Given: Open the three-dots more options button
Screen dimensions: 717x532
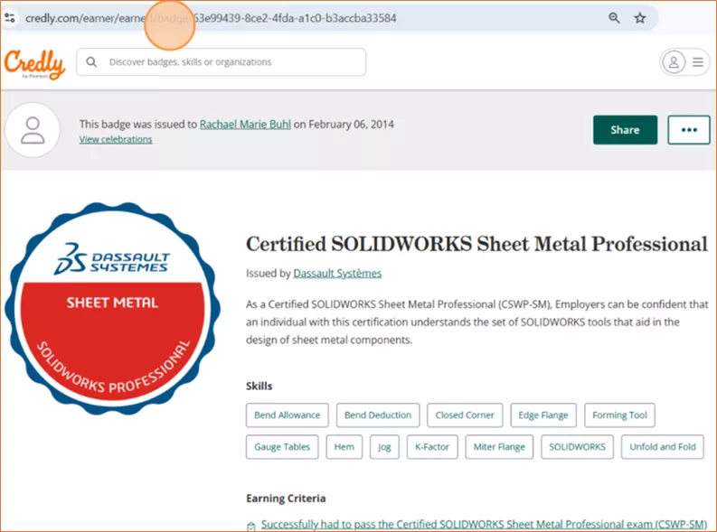Looking at the screenshot, I should pos(689,130).
